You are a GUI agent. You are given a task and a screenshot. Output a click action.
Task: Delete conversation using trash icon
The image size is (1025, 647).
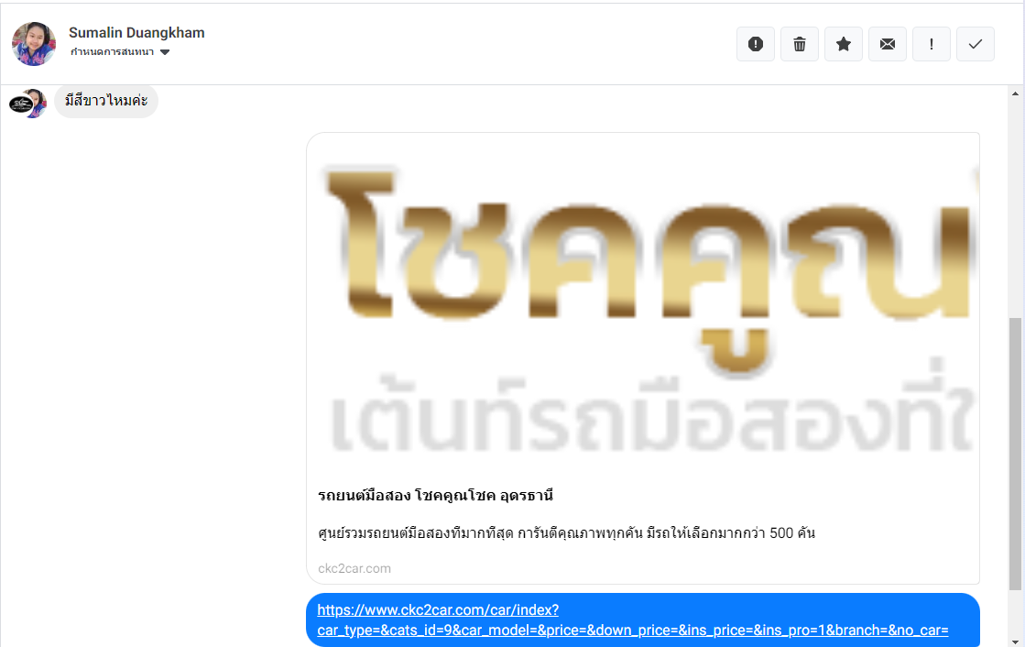800,44
